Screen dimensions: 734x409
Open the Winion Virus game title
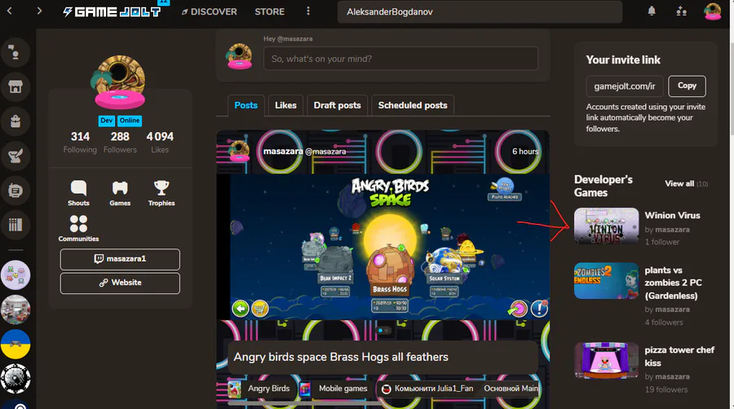[x=672, y=215]
